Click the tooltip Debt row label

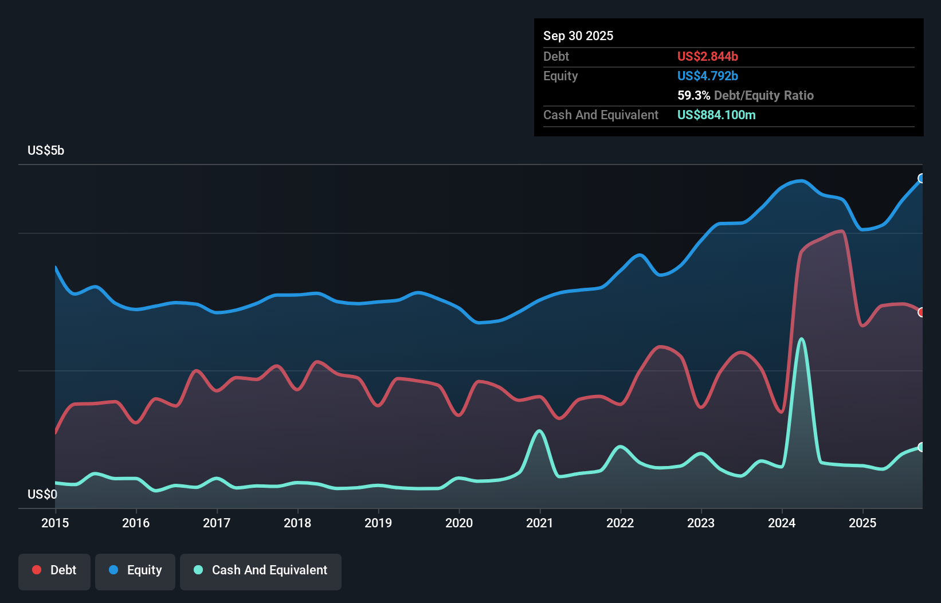pos(556,56)
